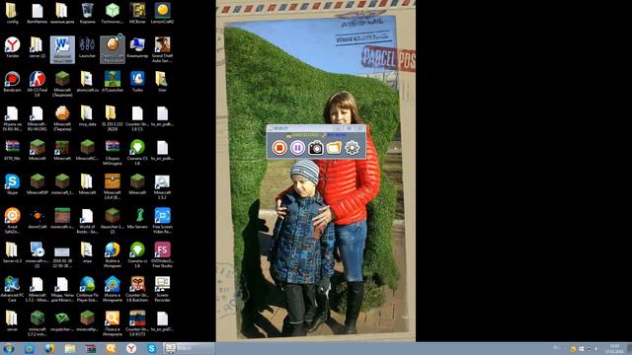Viewport: 632px width, 355px height.
Task: Open the Recycle Bin (Корзина) icon
Action: pyautogui.click(x=87, y=13)
